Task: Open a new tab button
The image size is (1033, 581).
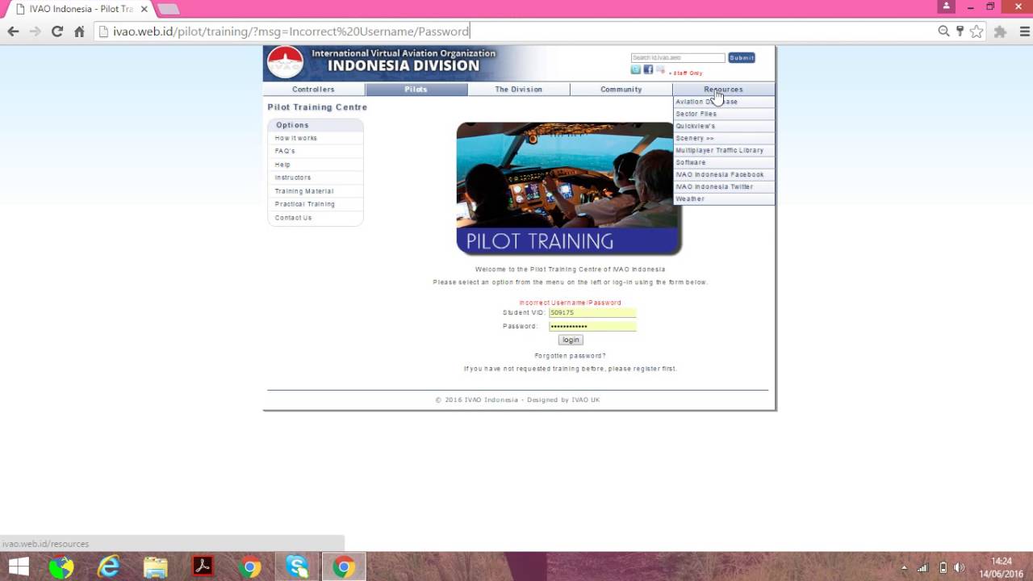Action: 168,9
